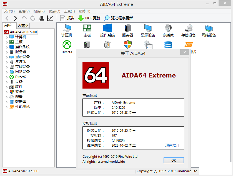The height and width of the screenshot is (176, 233).
Task: Expand the 存储设备 tree node
Action: (x=7, y=67)
